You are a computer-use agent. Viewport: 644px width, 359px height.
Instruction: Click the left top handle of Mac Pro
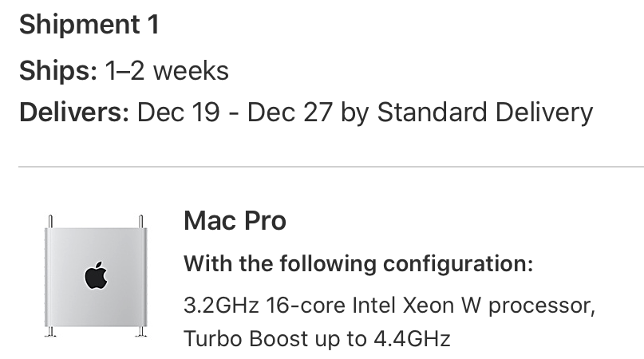tap(50, 222)
